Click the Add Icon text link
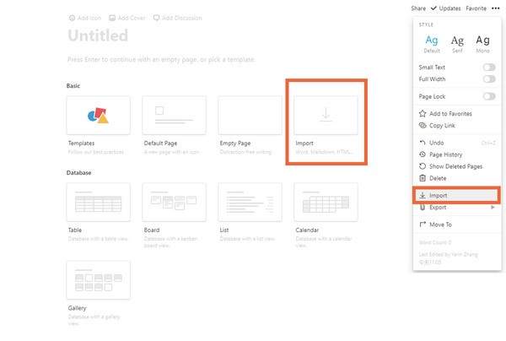This screenshot has height=341, width=506. 89,18
